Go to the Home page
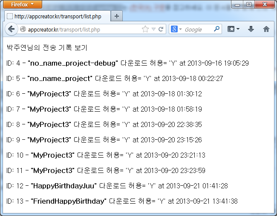Image resolution: width=277 pixels, height=216 pixels. pyautogui.click(x=266, y=29)
